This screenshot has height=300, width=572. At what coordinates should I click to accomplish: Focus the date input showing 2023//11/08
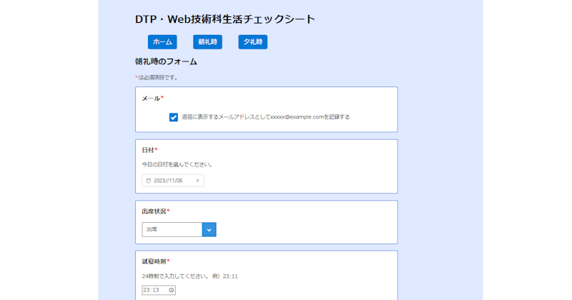(x=173, y=181)
